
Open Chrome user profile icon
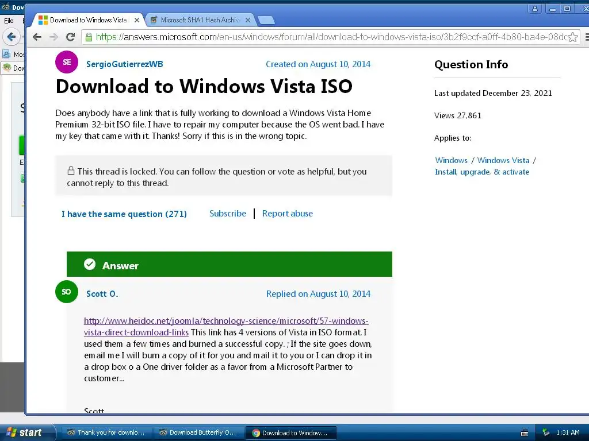click(534, 8)
